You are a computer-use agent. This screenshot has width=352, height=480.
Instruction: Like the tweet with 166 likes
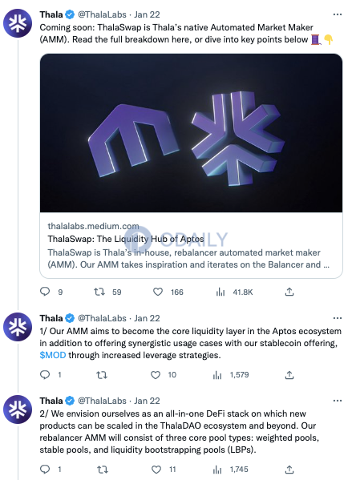tap(158, 292)
